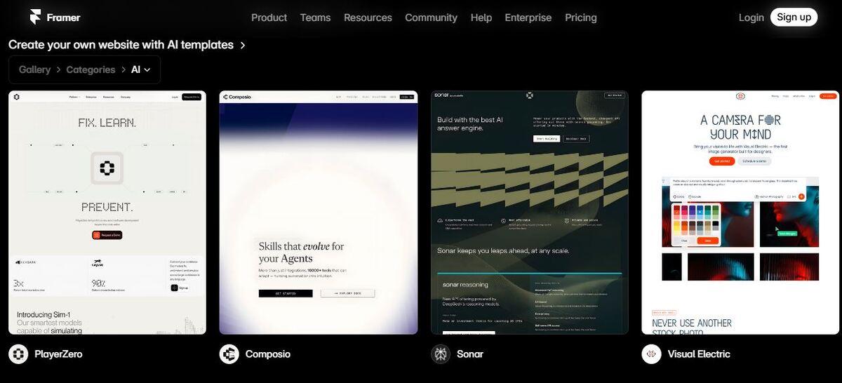Screen dimensions: 842x383
Task: Go to Categories breadcrumb
Action: 91,69
